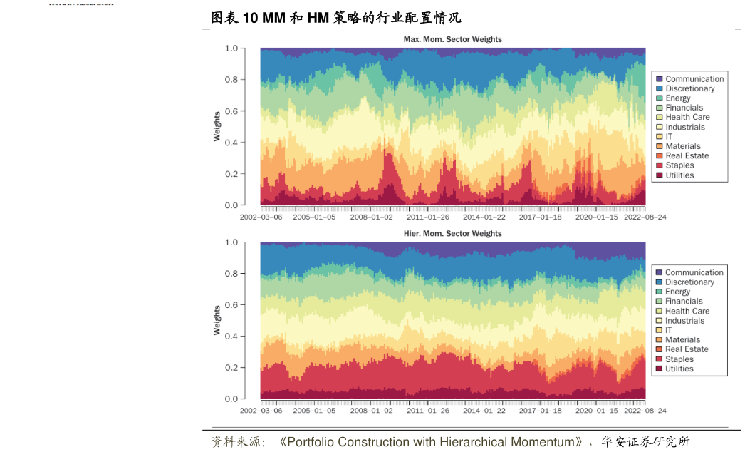Image resolution: width=745 pixels, height=452 pixels.
Task: Select Financials swatch in bottom chart legend
Action: (x=660, y=302)
